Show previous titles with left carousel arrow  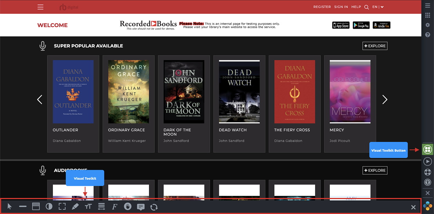tap(40, 100)
